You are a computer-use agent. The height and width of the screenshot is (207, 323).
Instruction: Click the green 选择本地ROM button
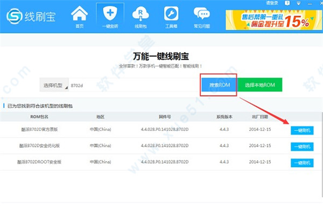[x=260, y=85]
